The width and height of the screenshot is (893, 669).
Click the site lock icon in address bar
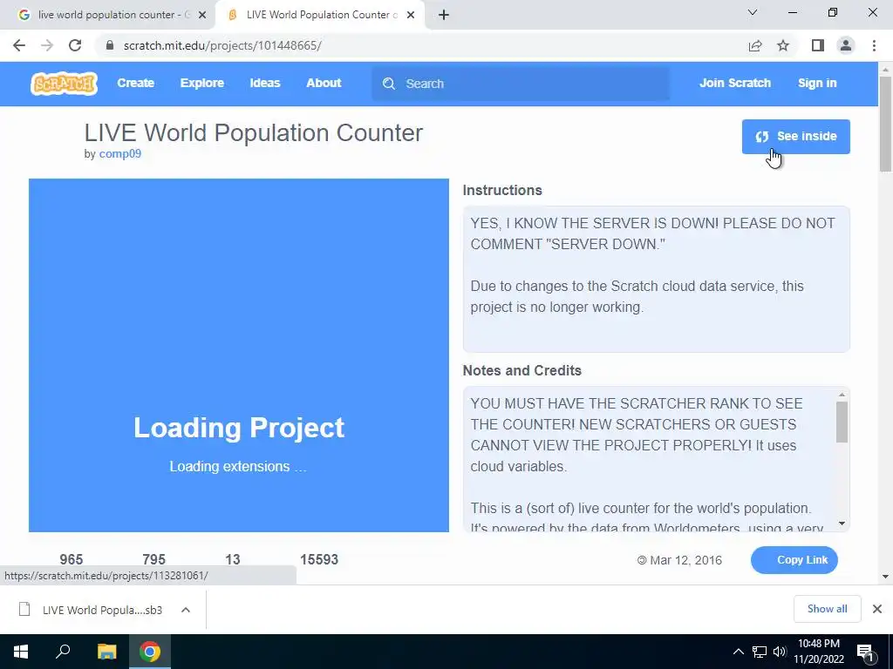110,45
